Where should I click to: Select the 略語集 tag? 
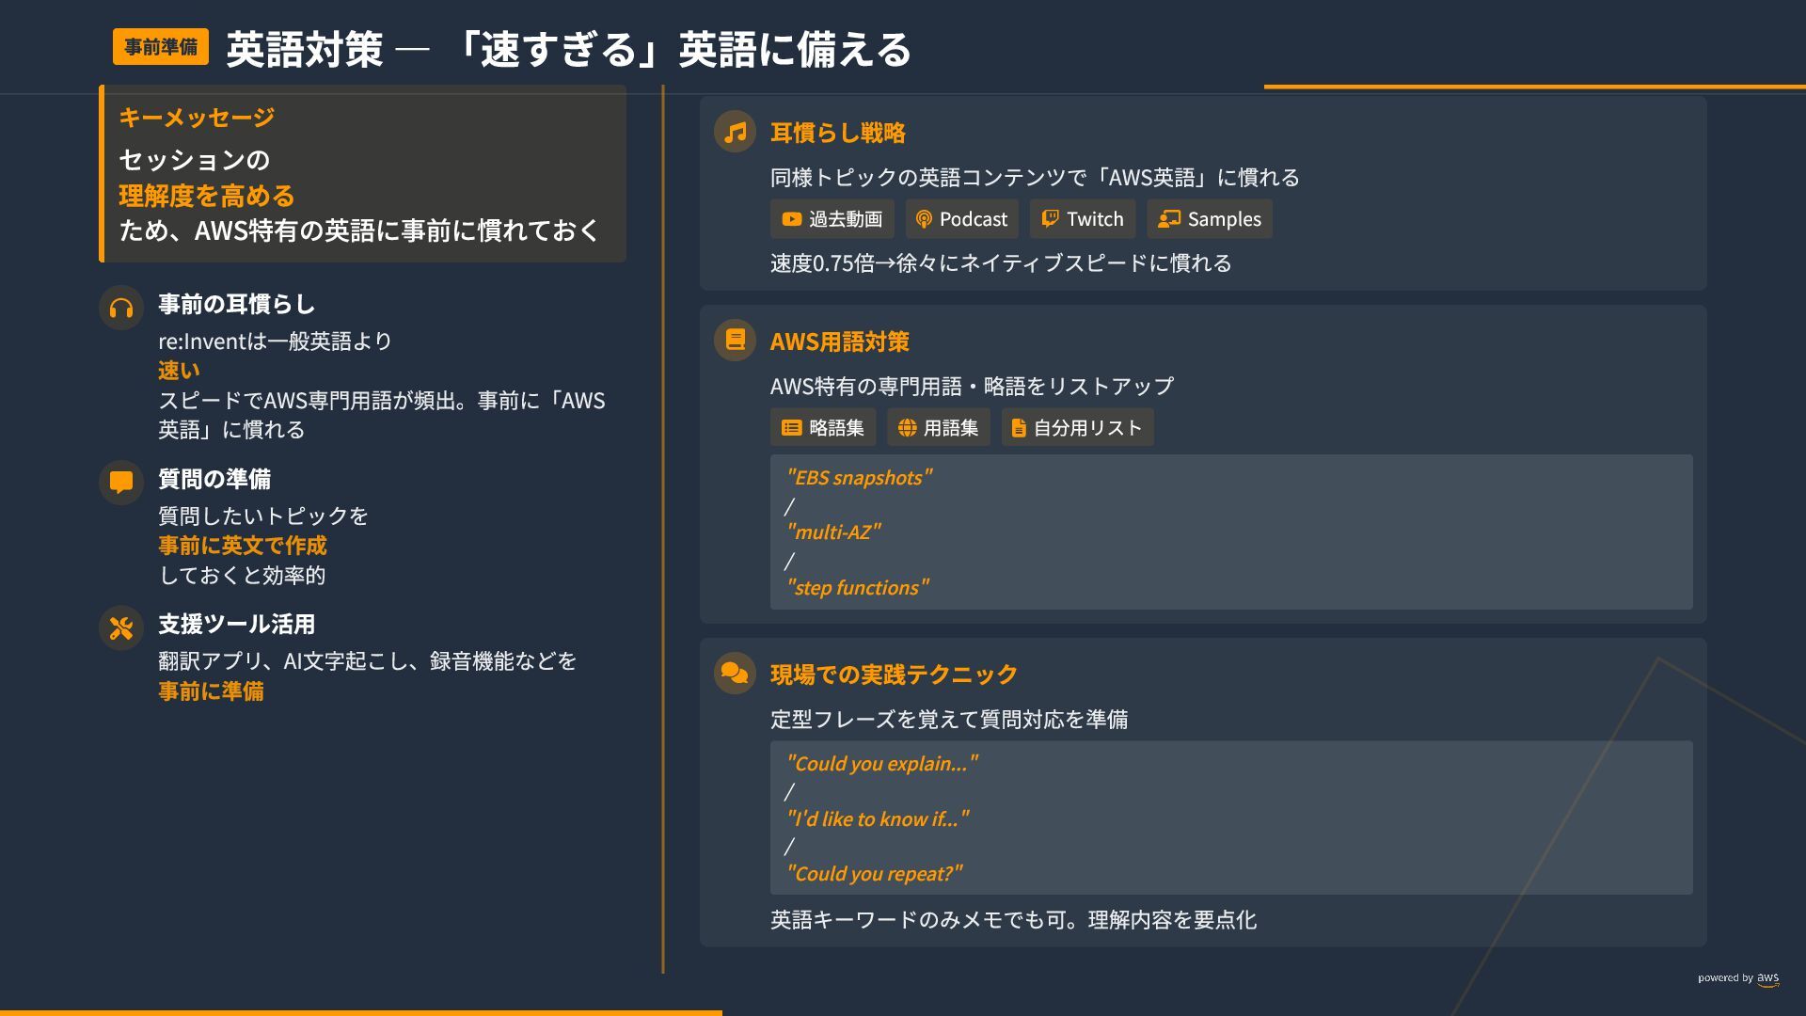pos(822,428)
